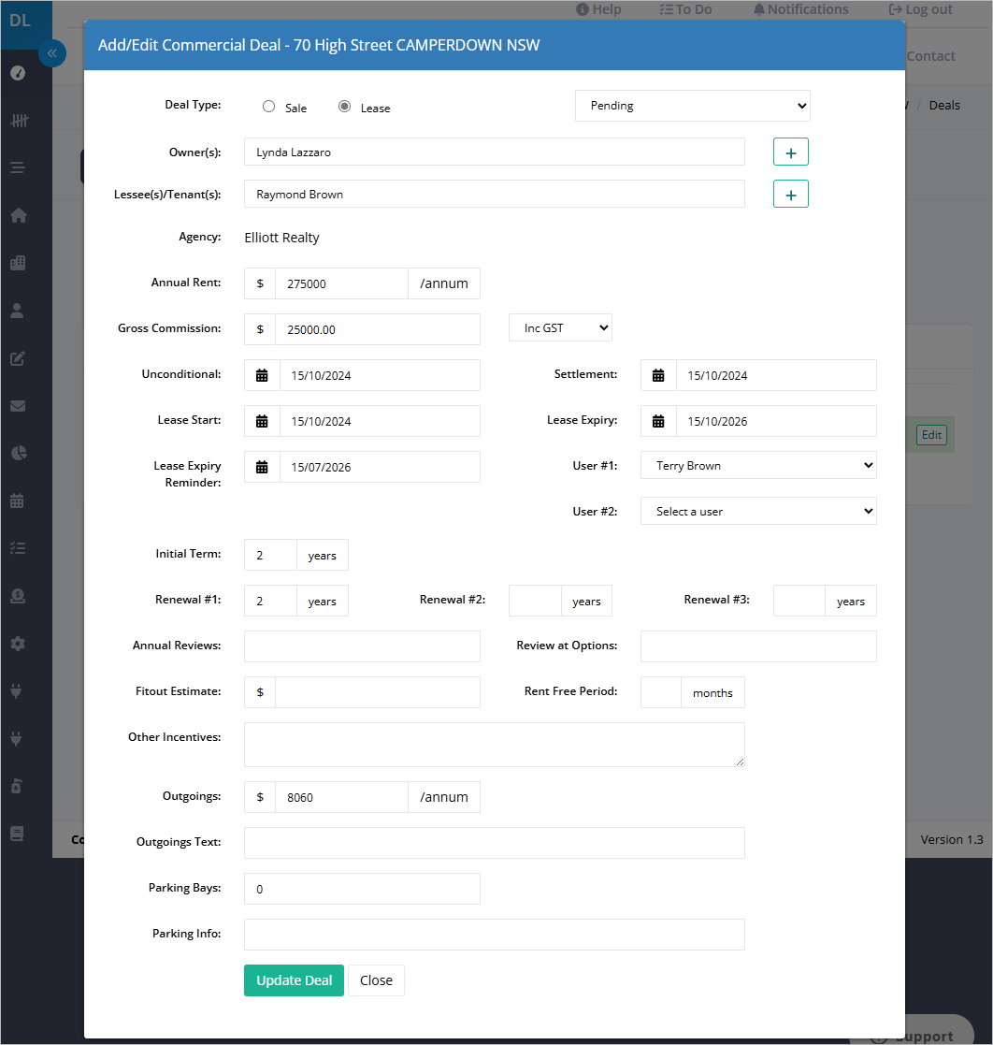Add another lessee with plus button

click(x=790, y=194)
